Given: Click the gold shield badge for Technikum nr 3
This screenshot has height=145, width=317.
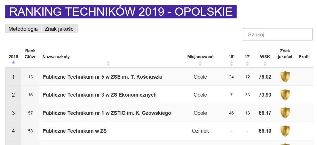Looking at the screenshot, I should click(x=285, y=95).
